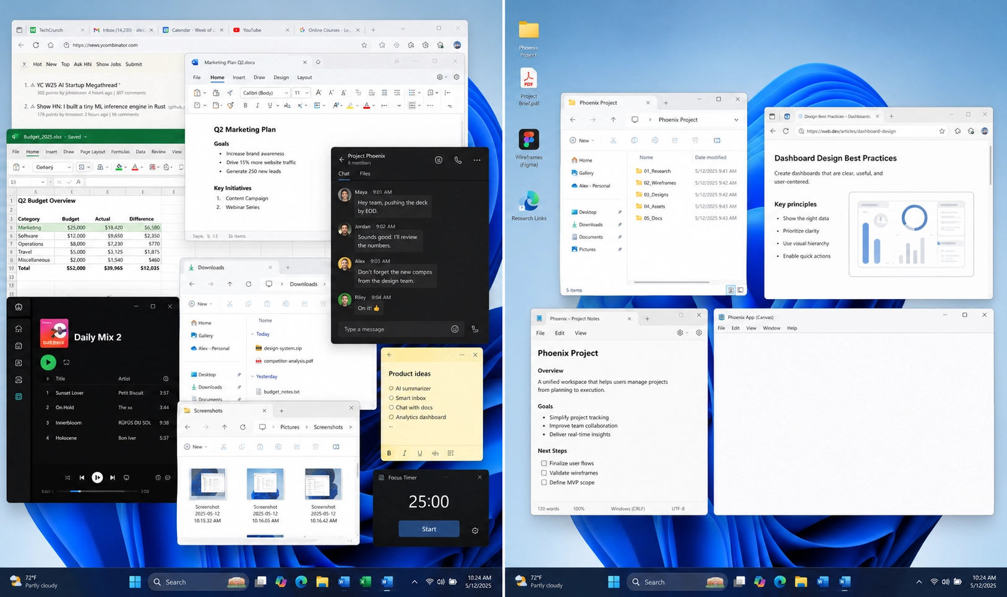Screen dimensions: 1007x597
Task: Click the yellow text highlight color in Word
Action: coord(350,106)
